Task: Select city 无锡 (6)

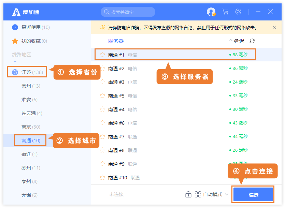Action: 29,195
